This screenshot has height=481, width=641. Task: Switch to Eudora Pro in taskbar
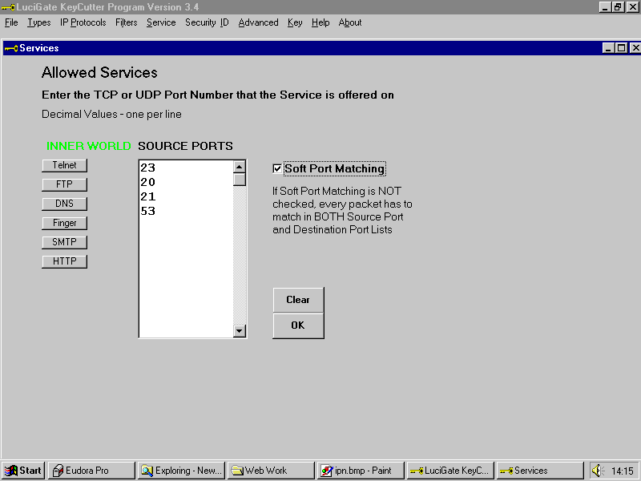pos(91,471)
